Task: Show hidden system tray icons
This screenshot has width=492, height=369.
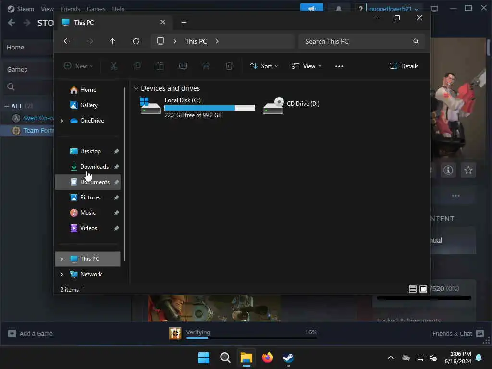Action: point(391,357)
